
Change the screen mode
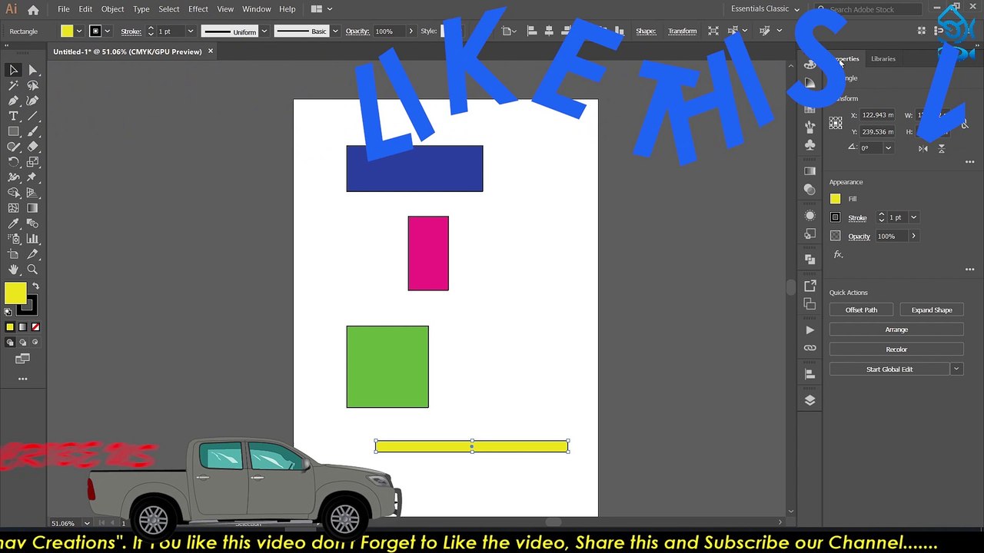[x=22, y=359]
